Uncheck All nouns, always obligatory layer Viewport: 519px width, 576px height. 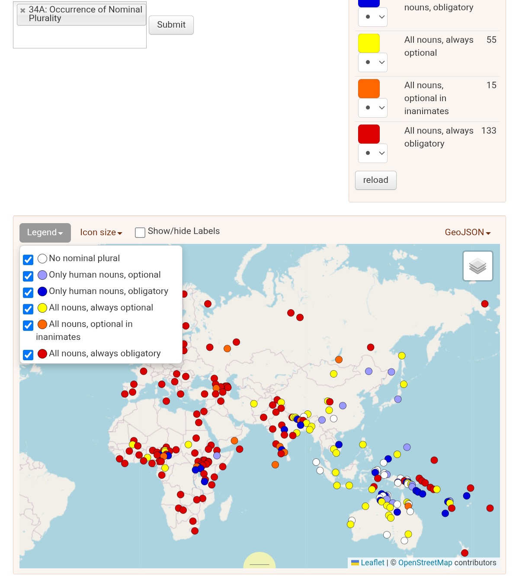tap(28, 355)
